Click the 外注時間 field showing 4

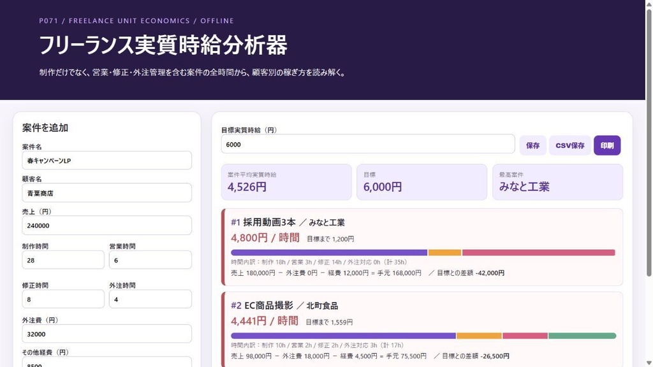[150, 299]
